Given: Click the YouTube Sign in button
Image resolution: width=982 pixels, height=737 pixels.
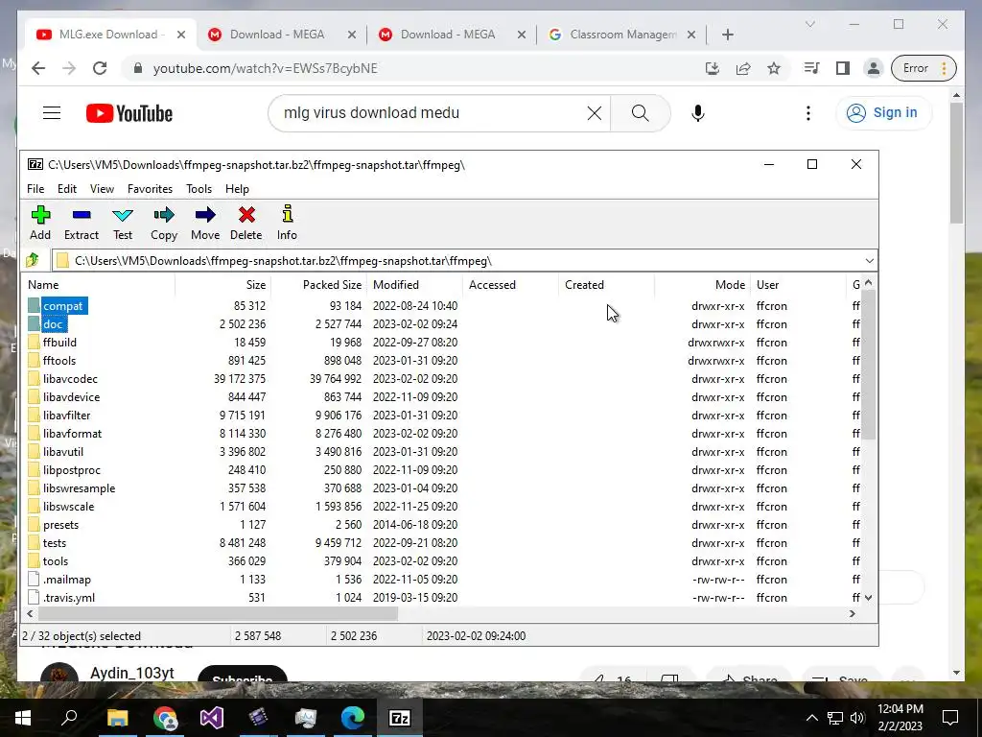Looking at the screenshot, I should 883,113.
